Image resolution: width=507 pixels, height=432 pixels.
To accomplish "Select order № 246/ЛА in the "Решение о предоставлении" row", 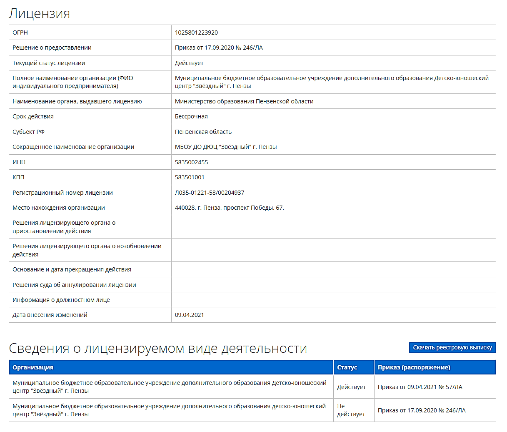I will [x=219, y=48].
